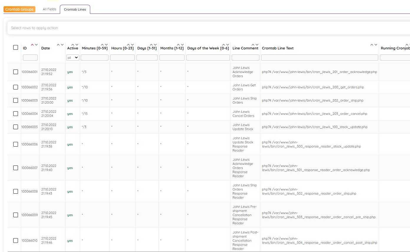Sort Days [1-31] column ascending arrow

(152, 45)
